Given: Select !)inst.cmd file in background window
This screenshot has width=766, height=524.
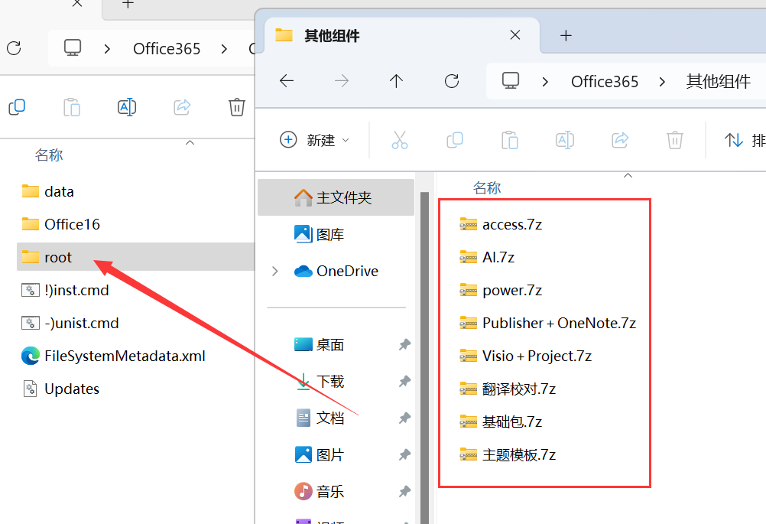Looking at the screenshot, I should pyautogui.click(x=65, y=291).
